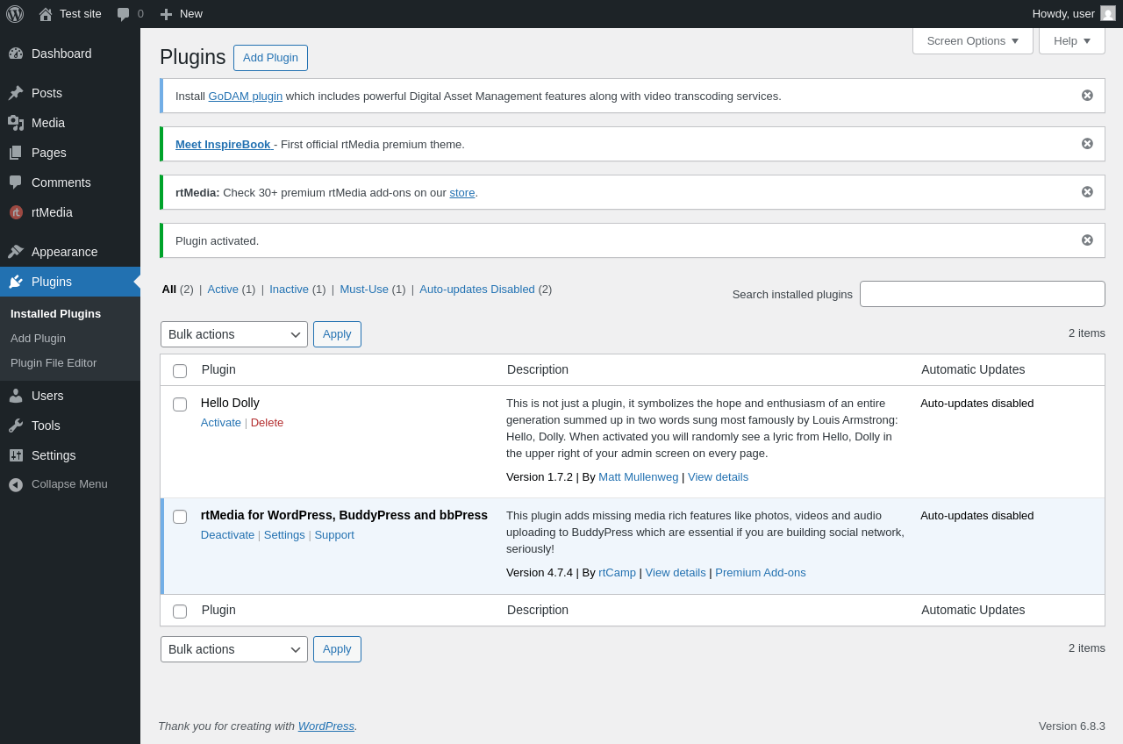The width and height of the screenshot is (1123, 744).
Task: Click the rtMedia sidebar icon
Action: (x=16, y=212)
